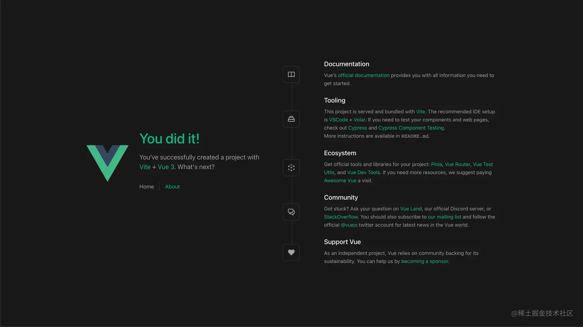
Task: Open the official documentation link
Action: pos(364,75)
